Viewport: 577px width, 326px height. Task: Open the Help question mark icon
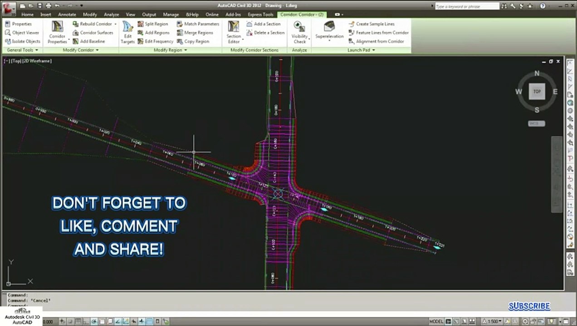(543, 6)
